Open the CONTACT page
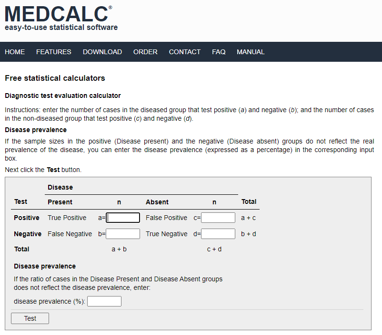 pyautogui.click(x=185, y=52)
